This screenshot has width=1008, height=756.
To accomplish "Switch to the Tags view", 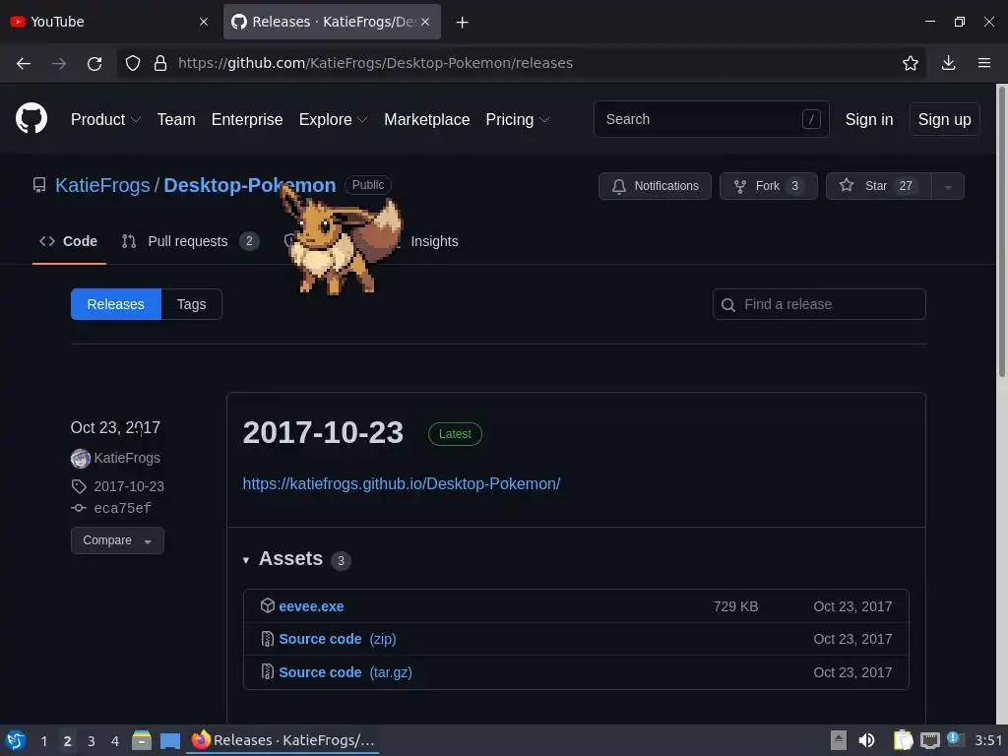I will click(x=192, y=304).
